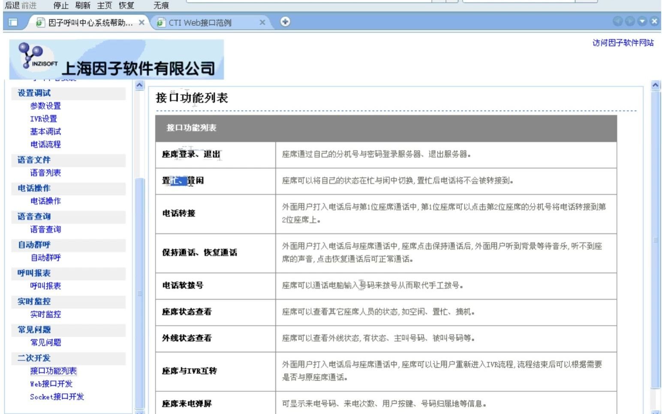This screenshot has width=662, height=414.
Task: Open Web接口开发 in sidebar
Action: 51,384
